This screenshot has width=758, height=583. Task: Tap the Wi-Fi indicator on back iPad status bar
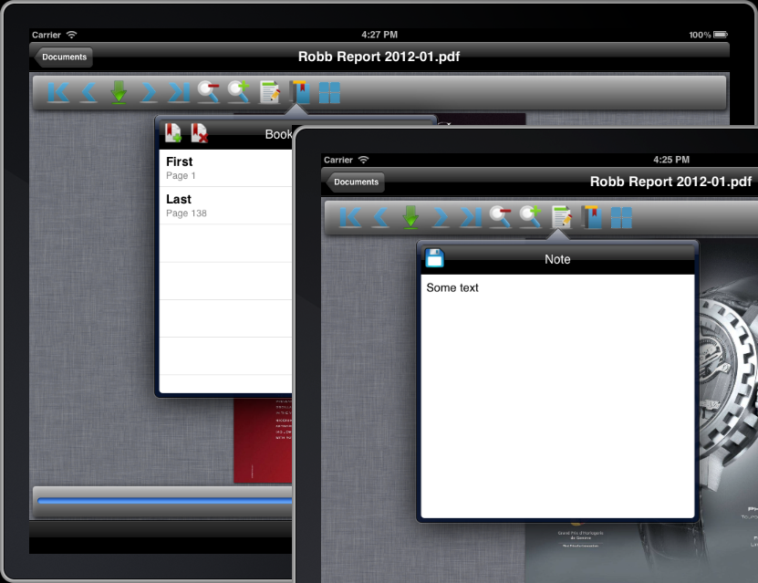pos(71,35)
